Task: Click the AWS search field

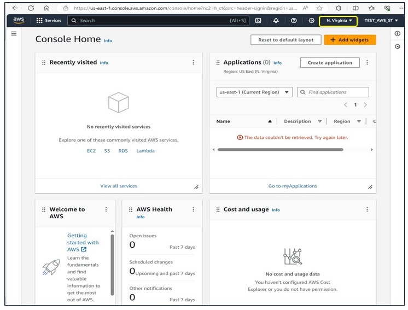Action: point(158,20)
